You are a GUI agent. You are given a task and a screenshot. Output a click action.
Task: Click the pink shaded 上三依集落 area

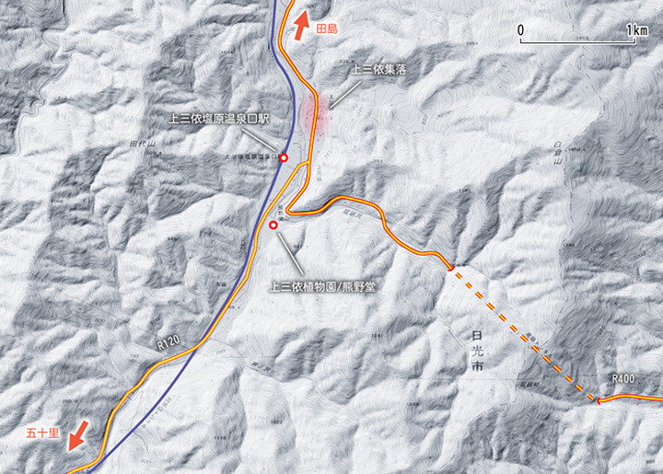click(x=316, y=114)
